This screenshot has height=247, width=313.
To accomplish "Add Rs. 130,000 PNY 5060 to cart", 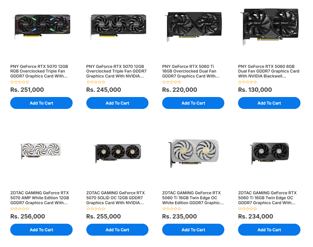I will [269, 103].
